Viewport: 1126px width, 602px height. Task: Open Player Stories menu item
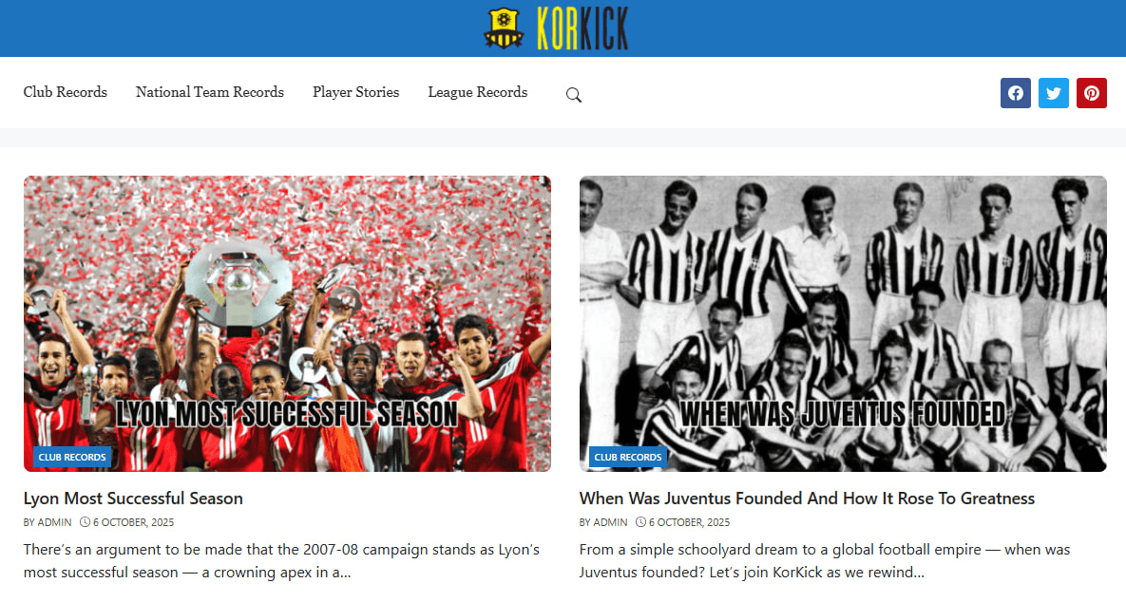tap(355, 92)
